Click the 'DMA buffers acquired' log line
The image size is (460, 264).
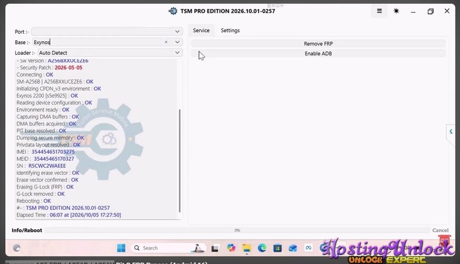[x=47, y=124]
